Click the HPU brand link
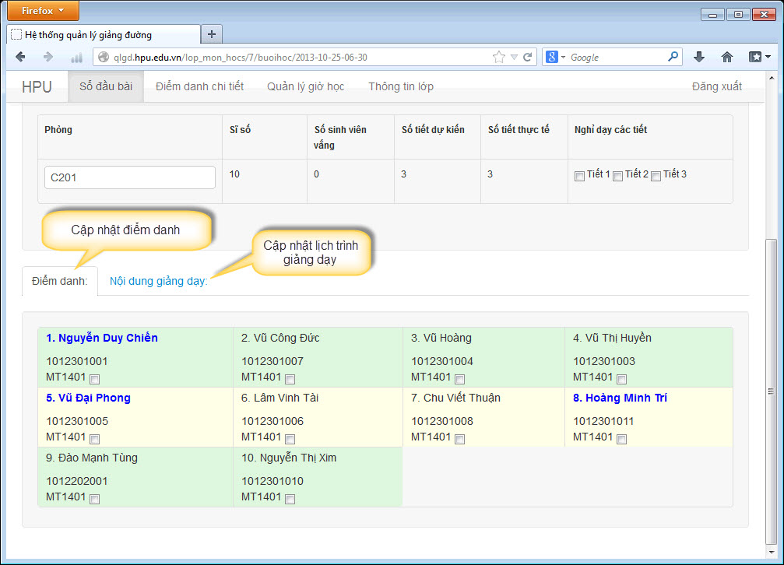 point(37,87)
